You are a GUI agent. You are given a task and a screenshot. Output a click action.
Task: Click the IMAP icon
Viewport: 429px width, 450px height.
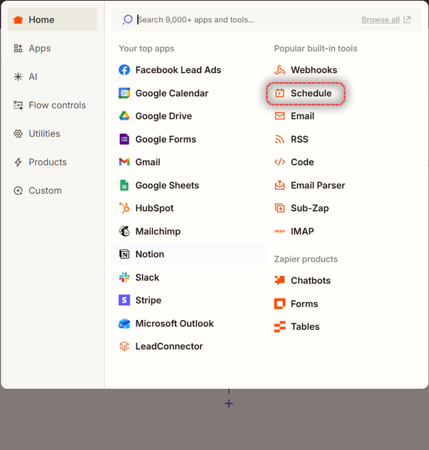[x=279, y=231]
